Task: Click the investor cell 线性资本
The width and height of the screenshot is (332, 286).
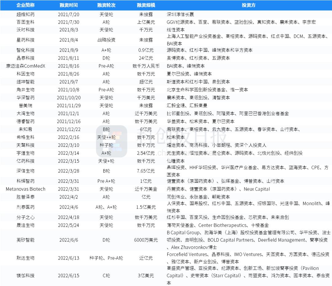Action: point(176,29)
